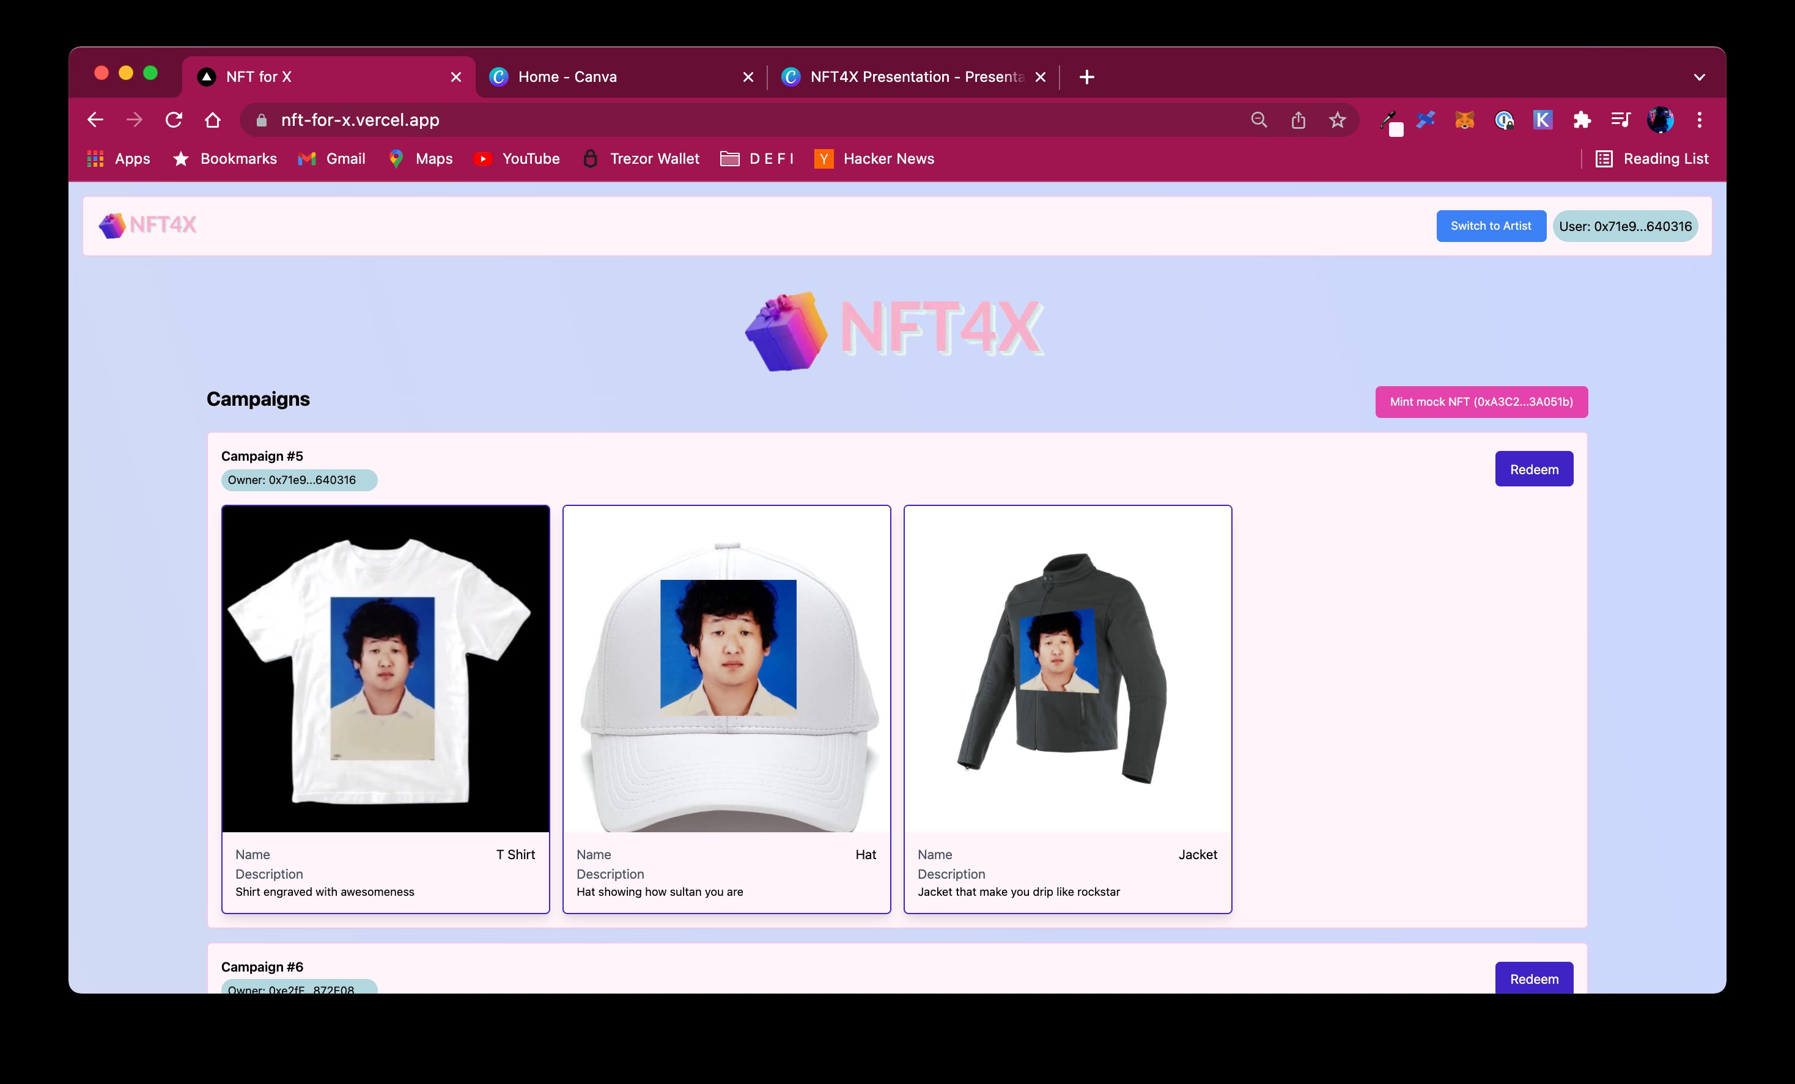The width and height of the screenshot is (1795, 1084).
Task: Click Switch to Artist button
Action: (1491, 225)
